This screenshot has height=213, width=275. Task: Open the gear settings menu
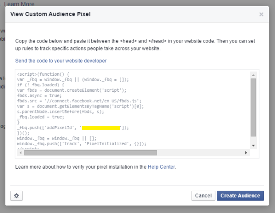point(16,195)
